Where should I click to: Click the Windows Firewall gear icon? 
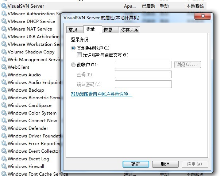[x=4, y=166]
